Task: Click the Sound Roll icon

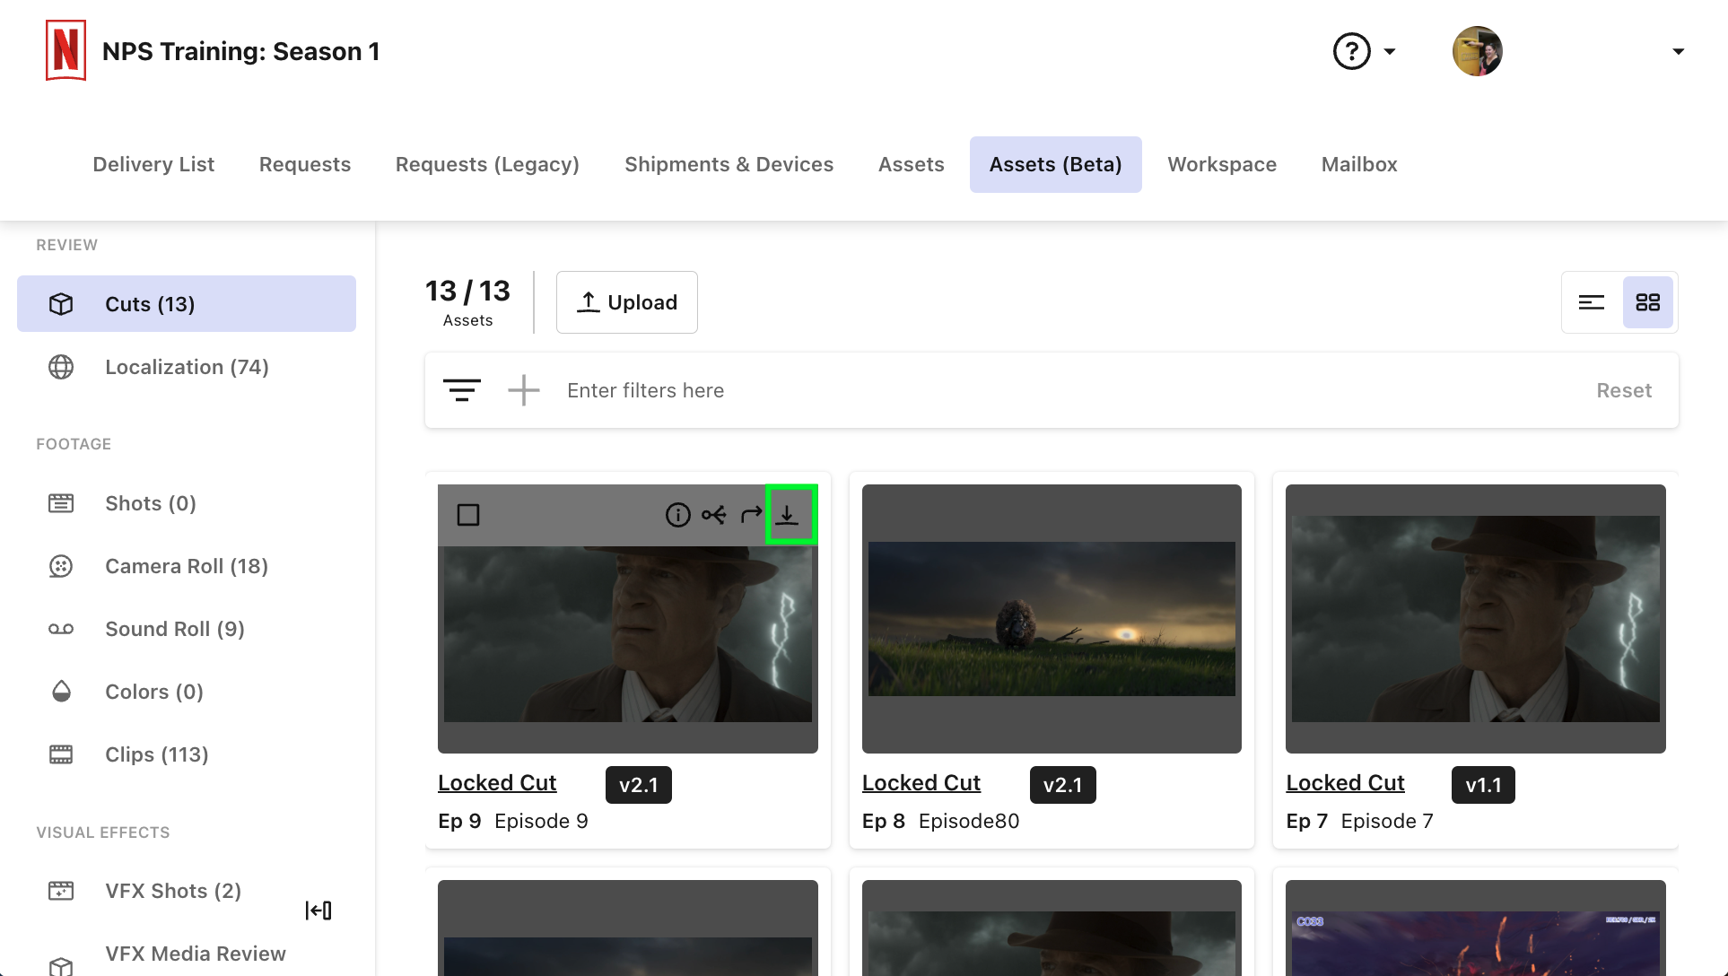Action: 60,629
